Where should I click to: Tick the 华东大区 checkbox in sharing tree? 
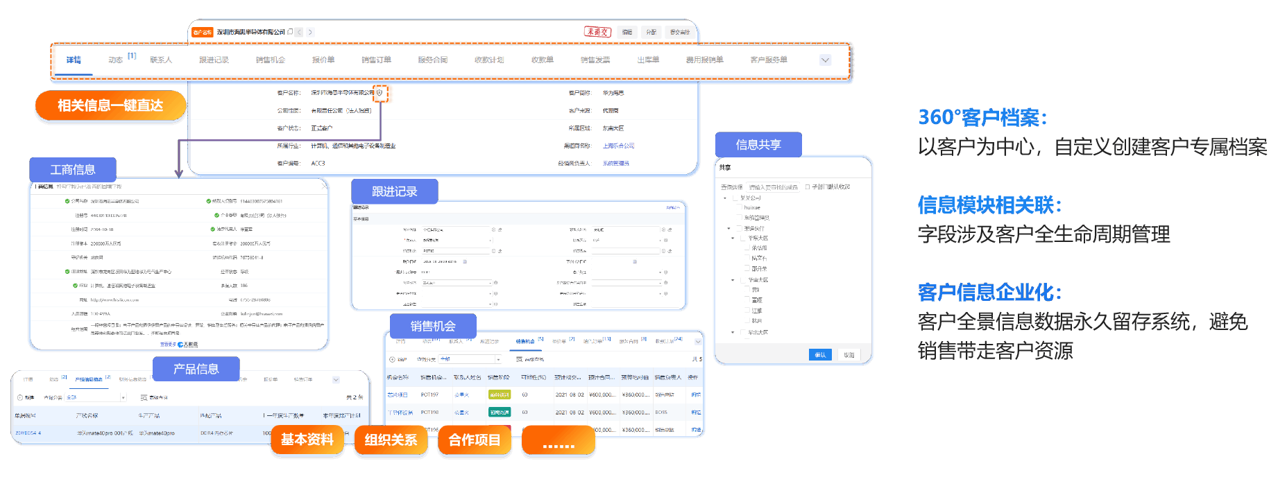point(743,238)
